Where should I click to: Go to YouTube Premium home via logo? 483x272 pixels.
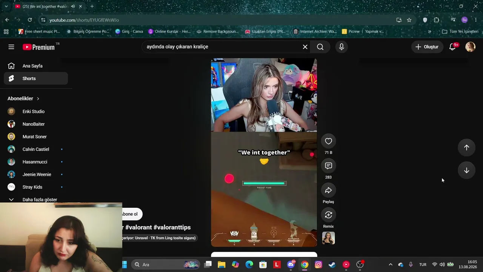point(38,47)
